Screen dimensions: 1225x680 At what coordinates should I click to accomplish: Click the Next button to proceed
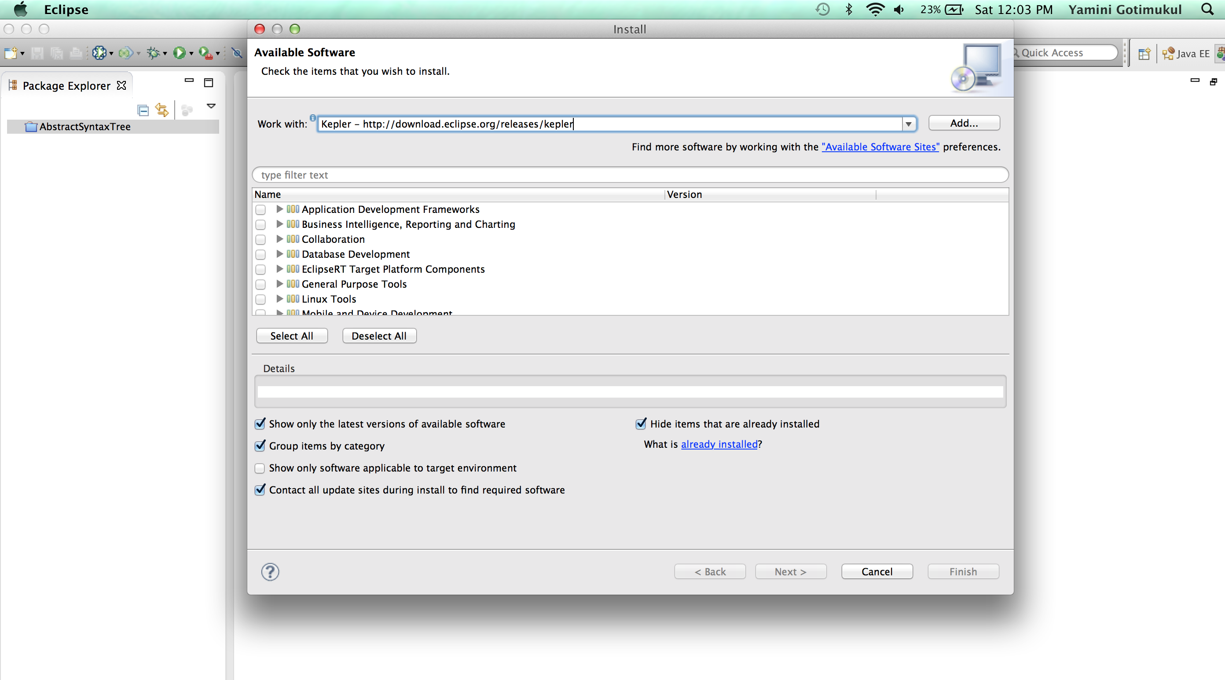tap(791, 571)
